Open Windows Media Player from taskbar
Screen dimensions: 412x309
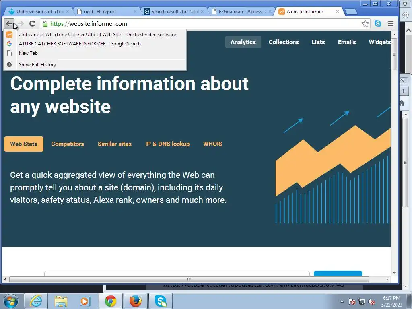click(x=85, y=301)
